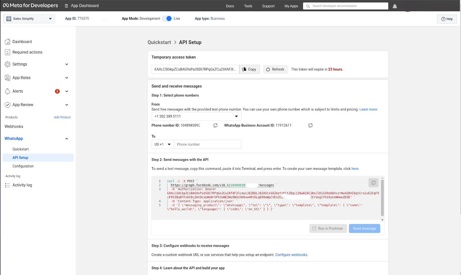461x275 pixels.
Task: Open the Sales Simplify app selector dropdown
Action: pos(29,19)
